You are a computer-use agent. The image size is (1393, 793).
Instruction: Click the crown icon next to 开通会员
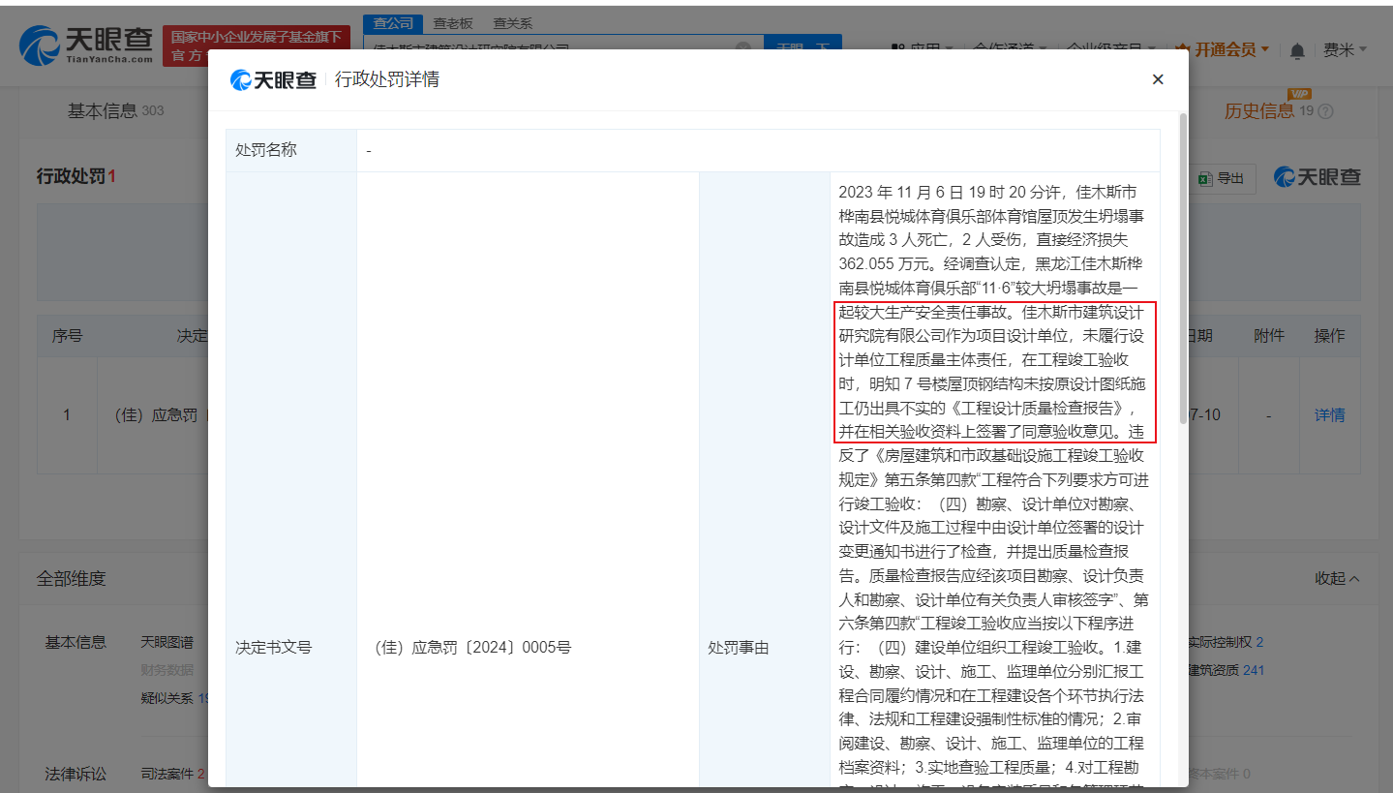(1181, 49)
